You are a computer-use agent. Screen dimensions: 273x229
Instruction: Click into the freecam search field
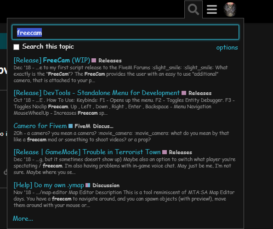coord(125,32)
